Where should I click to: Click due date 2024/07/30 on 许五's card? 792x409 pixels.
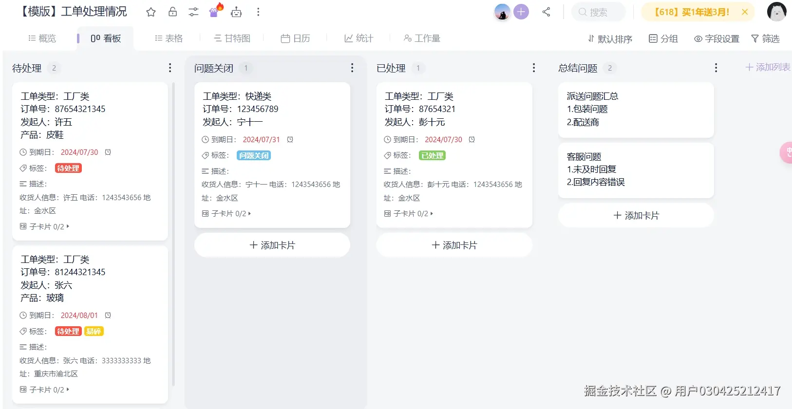[x=79, y=152]
